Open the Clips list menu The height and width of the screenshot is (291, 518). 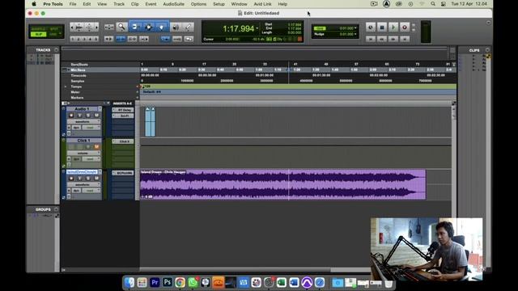[x=487, y=50]
